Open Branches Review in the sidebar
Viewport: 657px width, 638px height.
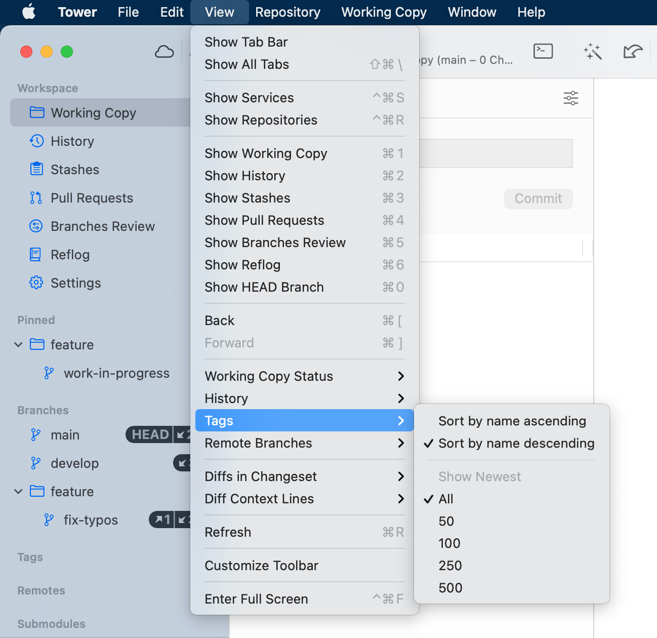tap(102, 226)
